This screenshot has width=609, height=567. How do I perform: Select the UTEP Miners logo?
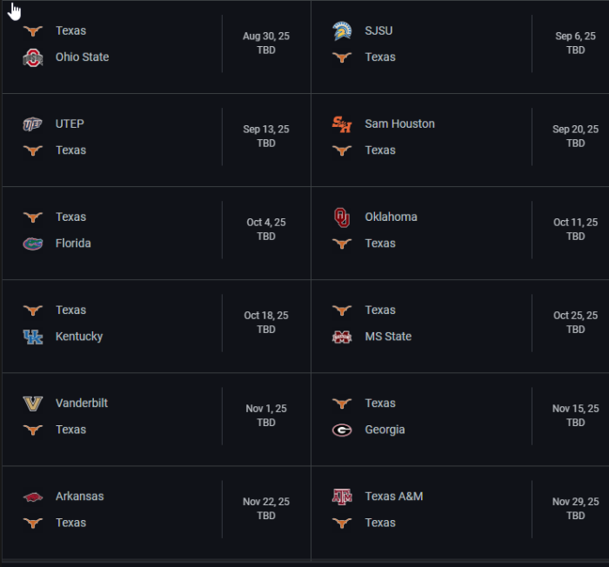tap(33, 123)
